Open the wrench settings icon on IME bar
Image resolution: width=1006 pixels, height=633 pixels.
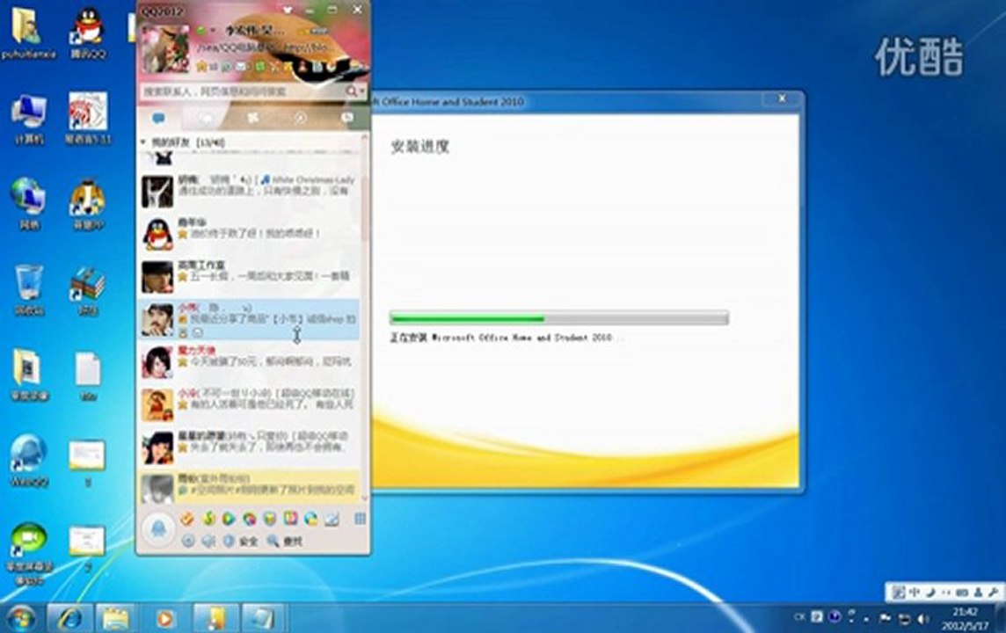point(993,593)
